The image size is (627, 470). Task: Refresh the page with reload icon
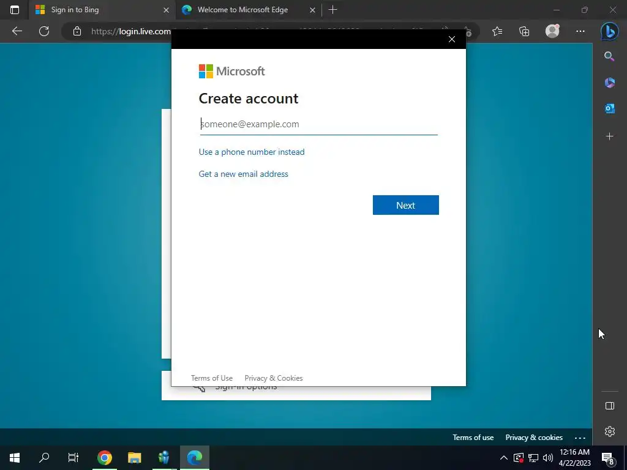click(x=44, y=31)
